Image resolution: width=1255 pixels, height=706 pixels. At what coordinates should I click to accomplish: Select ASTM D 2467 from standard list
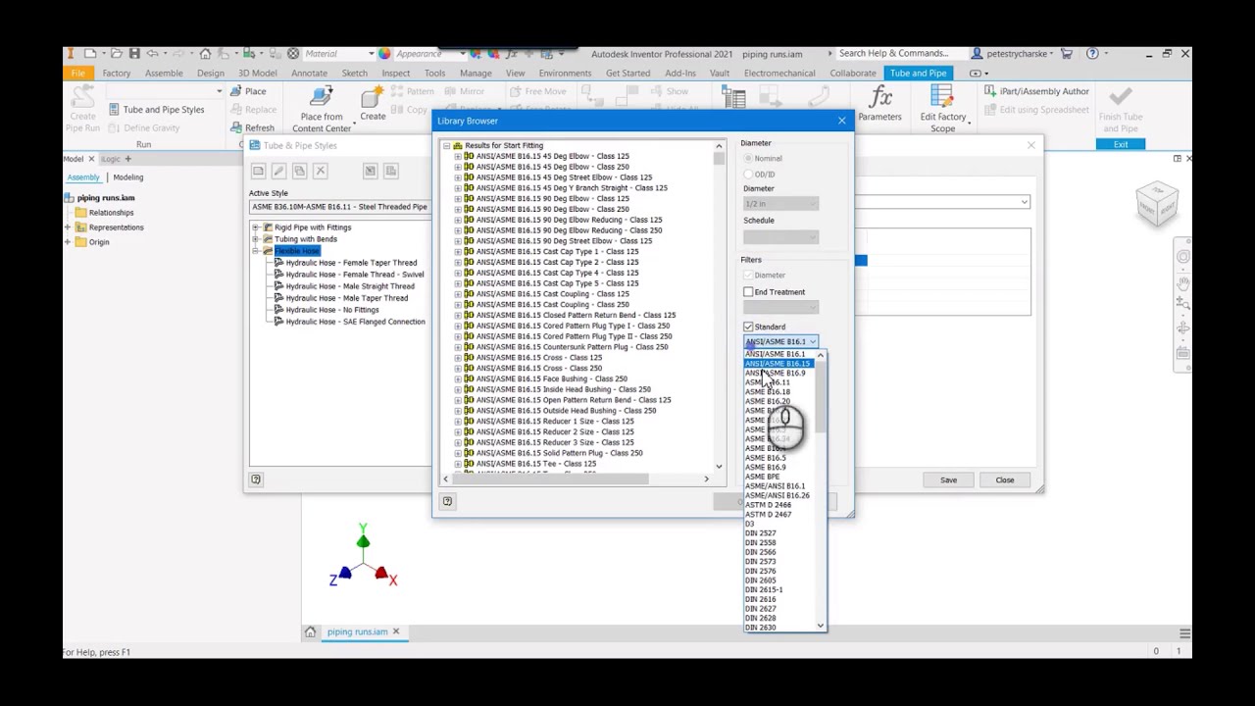(x=768, y=514)
